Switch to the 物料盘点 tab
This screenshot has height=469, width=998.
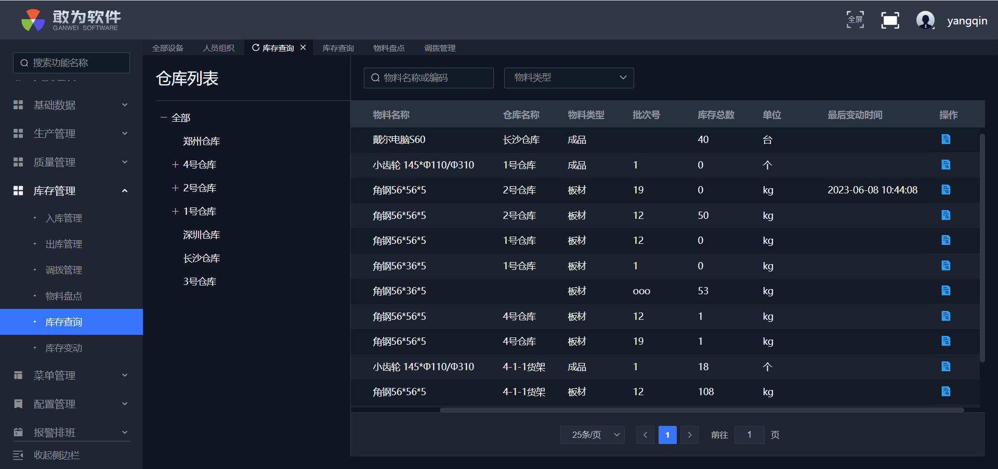coord(389,48)
